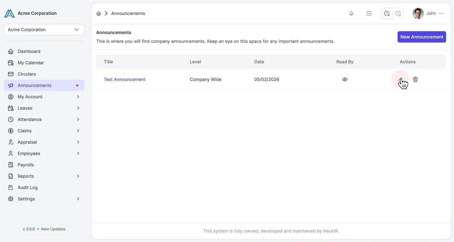Open Circulars in the sidebar
The width and height of the screenshot is (454, 242).
(44, 74)
